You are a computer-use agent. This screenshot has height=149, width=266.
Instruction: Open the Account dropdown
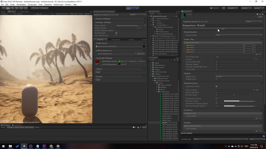(x=233, y=8)
